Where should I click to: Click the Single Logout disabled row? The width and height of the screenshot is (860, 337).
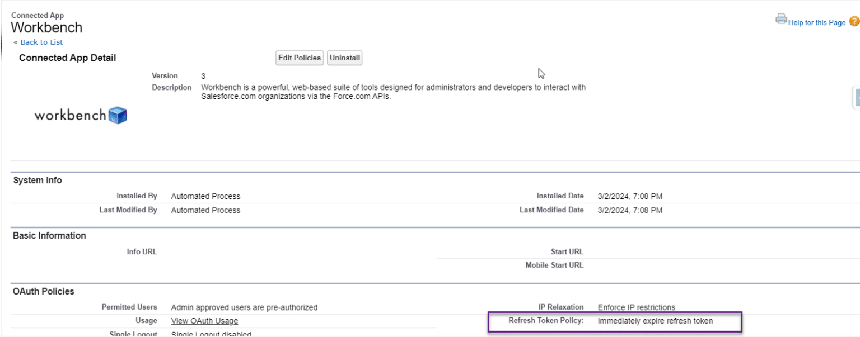pyautogui.click(x=212, y=334)
